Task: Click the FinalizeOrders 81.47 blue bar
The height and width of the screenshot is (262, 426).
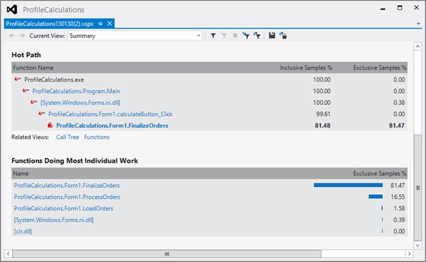Action: [348, 185]
